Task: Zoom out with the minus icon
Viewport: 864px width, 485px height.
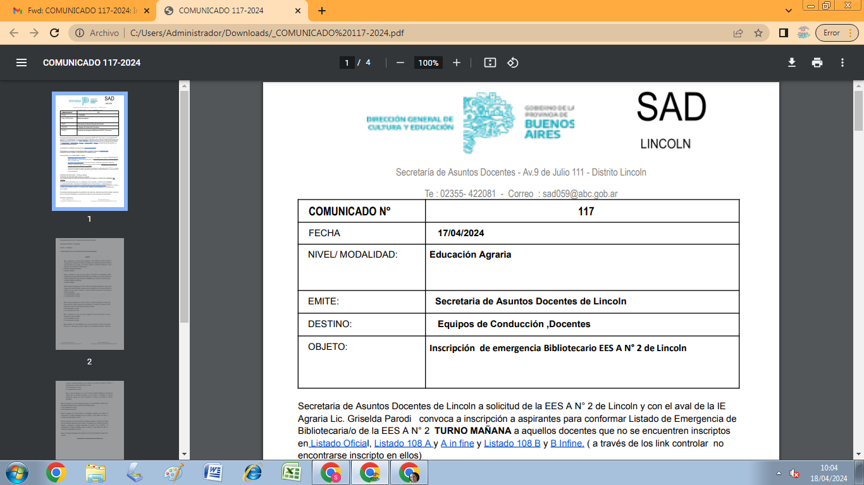Action: (400, 63)
